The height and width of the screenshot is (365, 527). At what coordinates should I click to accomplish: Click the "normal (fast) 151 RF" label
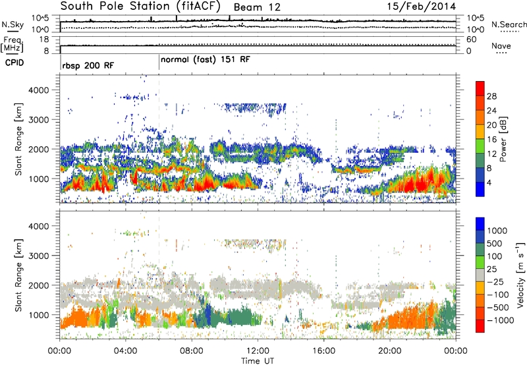206,60
